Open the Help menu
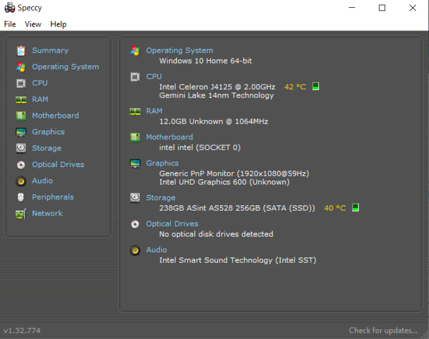Screen dimensions: 429x339 58,25
